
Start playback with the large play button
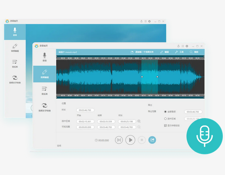tap(130, 140)
